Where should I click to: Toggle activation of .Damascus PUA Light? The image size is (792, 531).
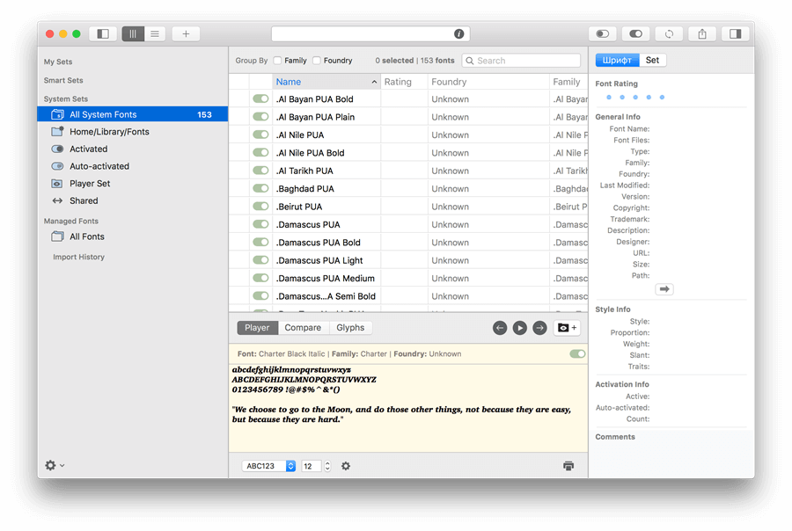[x=260, y=260]
